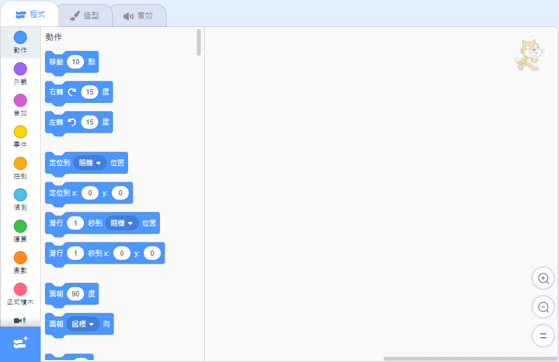Expand 鼠標 dropdown in 面朝 block
559x362 pixels.
(x=83, y=324)
